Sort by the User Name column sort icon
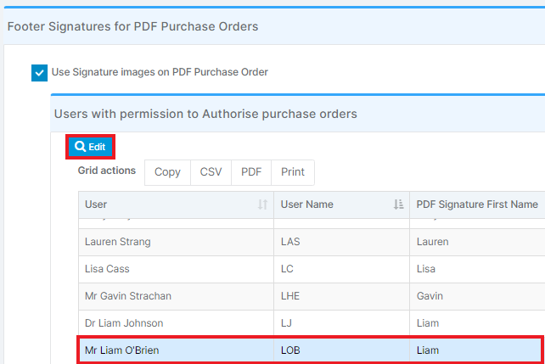545x364 pixels. coord(398,204)
